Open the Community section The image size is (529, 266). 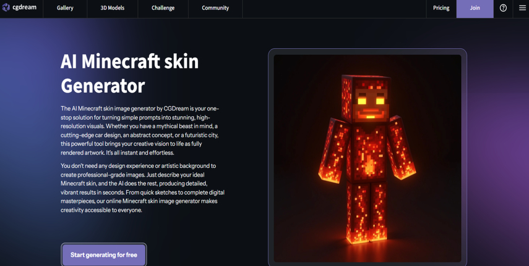tap(215, 8)
